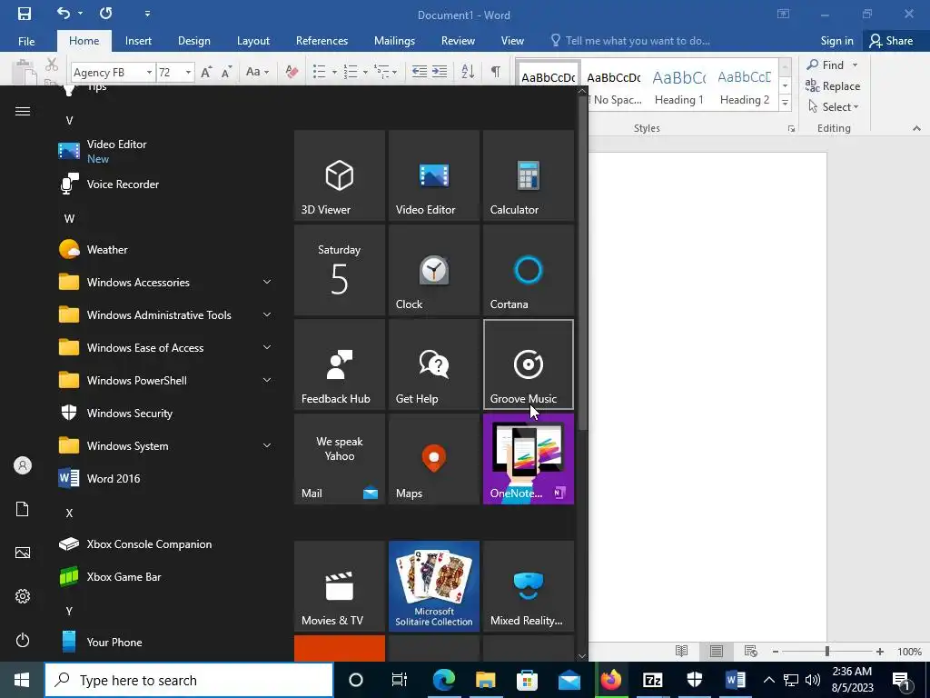Open the Select dropdown in Editing group
This screenshot has height=698, width=930.
click(834, 107)
